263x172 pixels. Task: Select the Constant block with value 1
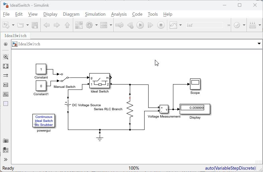click(41, 69)
